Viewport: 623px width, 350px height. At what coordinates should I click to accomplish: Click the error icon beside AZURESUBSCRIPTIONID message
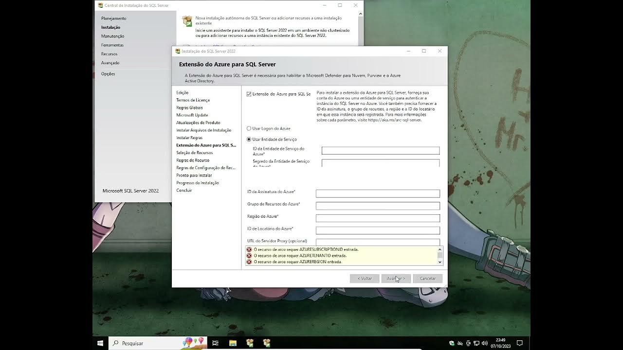[249, 249]
